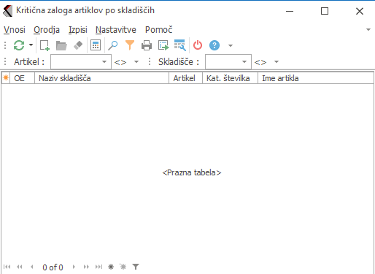Close the Kritična zaloga window
Image resolution: width=375 pixels, height=274 pixels.
point(360,11)
